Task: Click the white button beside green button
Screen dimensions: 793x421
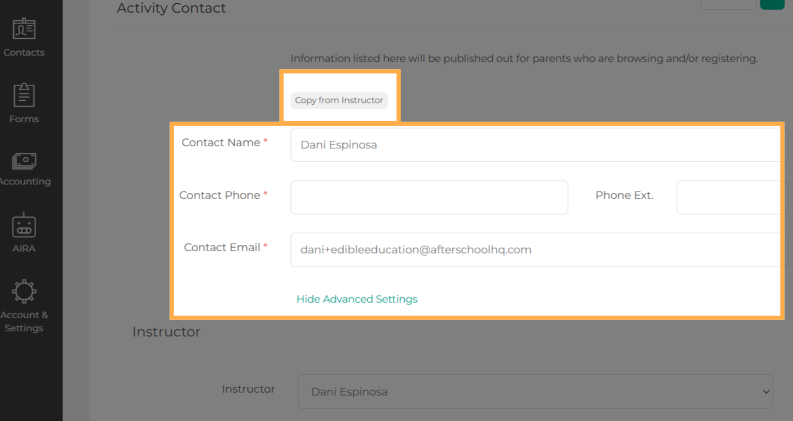Action: (x=728, y=4)
